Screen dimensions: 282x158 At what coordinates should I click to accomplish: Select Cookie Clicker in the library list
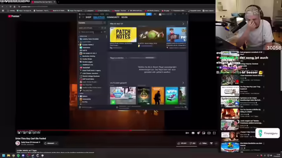[x=87, y=59]
